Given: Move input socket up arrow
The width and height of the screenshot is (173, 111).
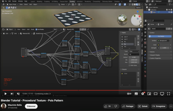Looking at the screenshot, I should [138, 42].
